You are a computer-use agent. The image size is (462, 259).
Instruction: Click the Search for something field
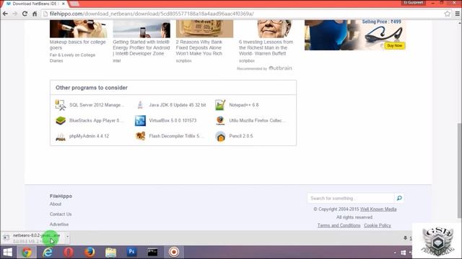[x=351, y=199]
